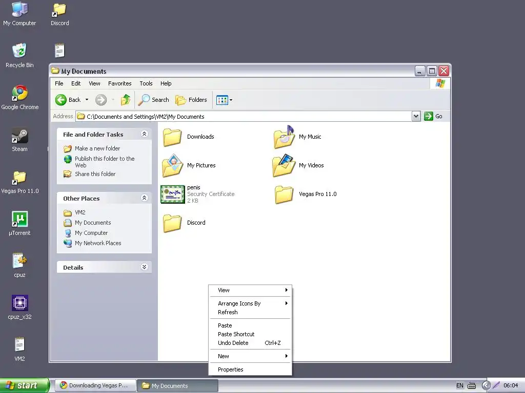Select the My Music folder icon

[x=284, y=137]
